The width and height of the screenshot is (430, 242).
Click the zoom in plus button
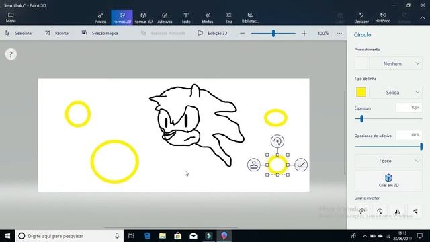(x=304, y=33)
